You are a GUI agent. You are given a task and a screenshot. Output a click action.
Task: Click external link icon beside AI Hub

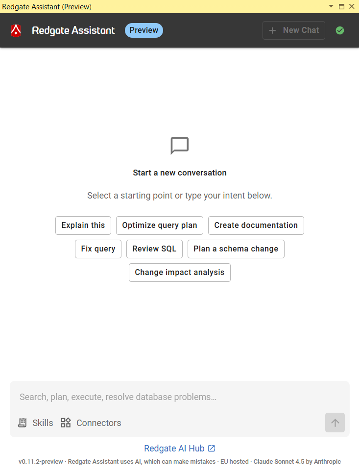pyautogui.click(x=212, y=449)
